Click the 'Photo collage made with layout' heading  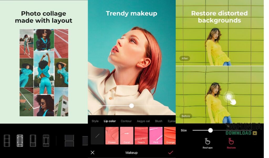tap(44, 17)
